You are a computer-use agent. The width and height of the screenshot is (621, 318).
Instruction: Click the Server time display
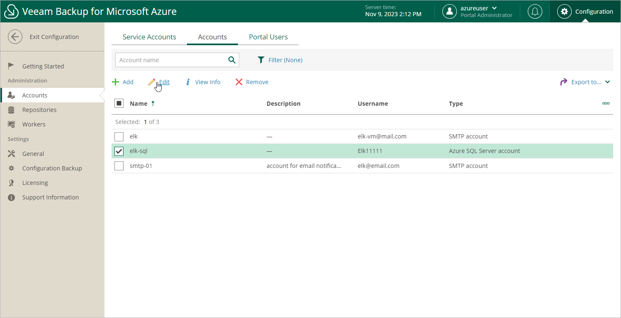[x=393, y=11]
